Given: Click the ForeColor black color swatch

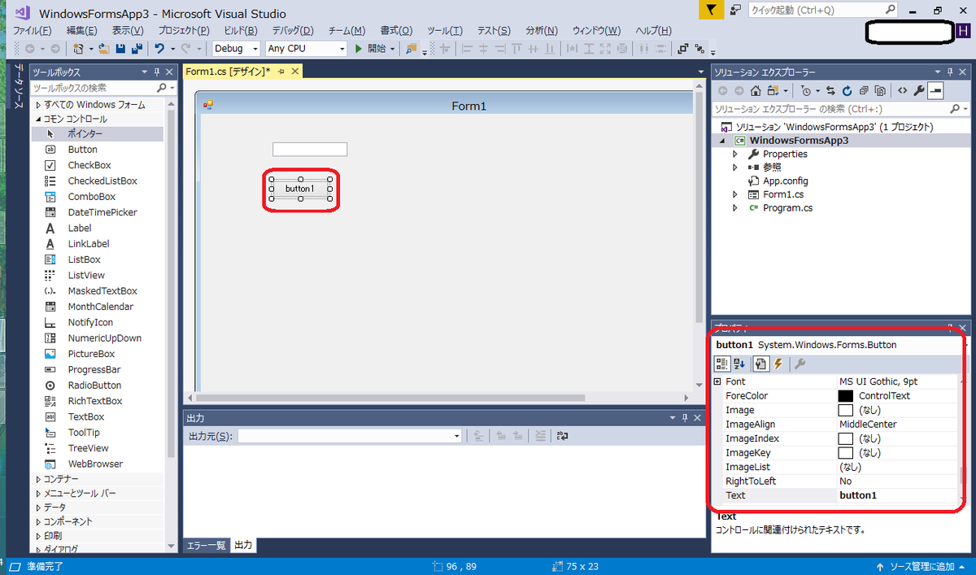Looking at the screenshot, I should click(x=846, y=396).
